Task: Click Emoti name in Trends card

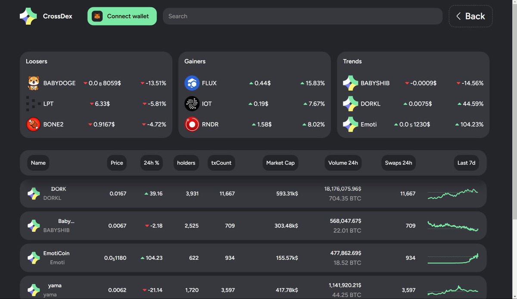Action: tap(369, 124)
